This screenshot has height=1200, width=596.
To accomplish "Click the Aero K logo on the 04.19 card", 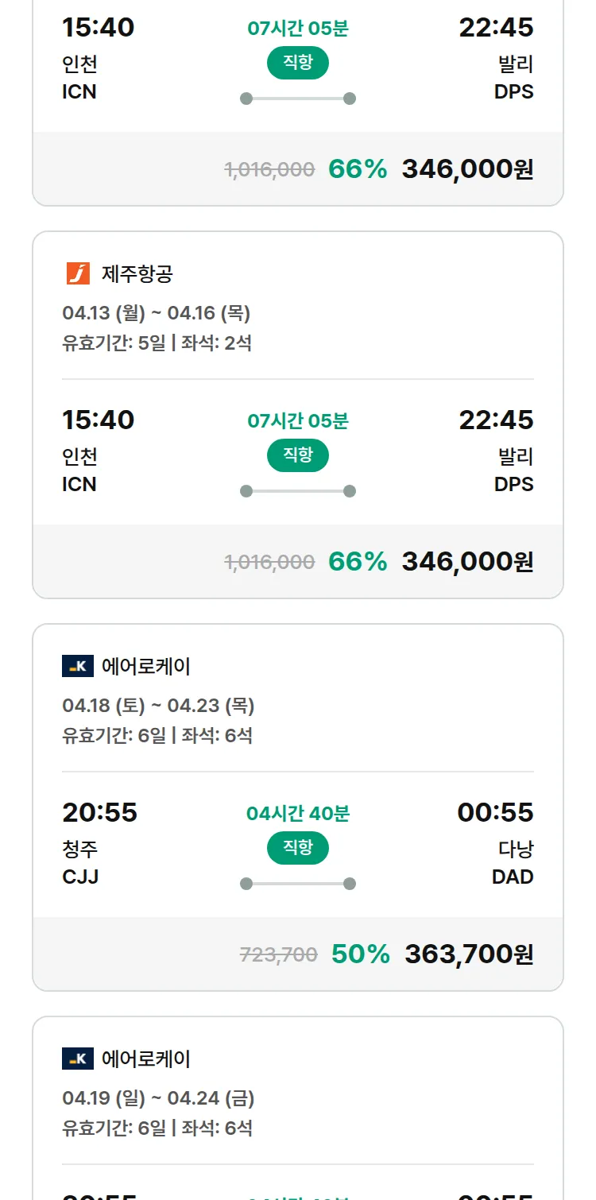I will point(78,1059).
